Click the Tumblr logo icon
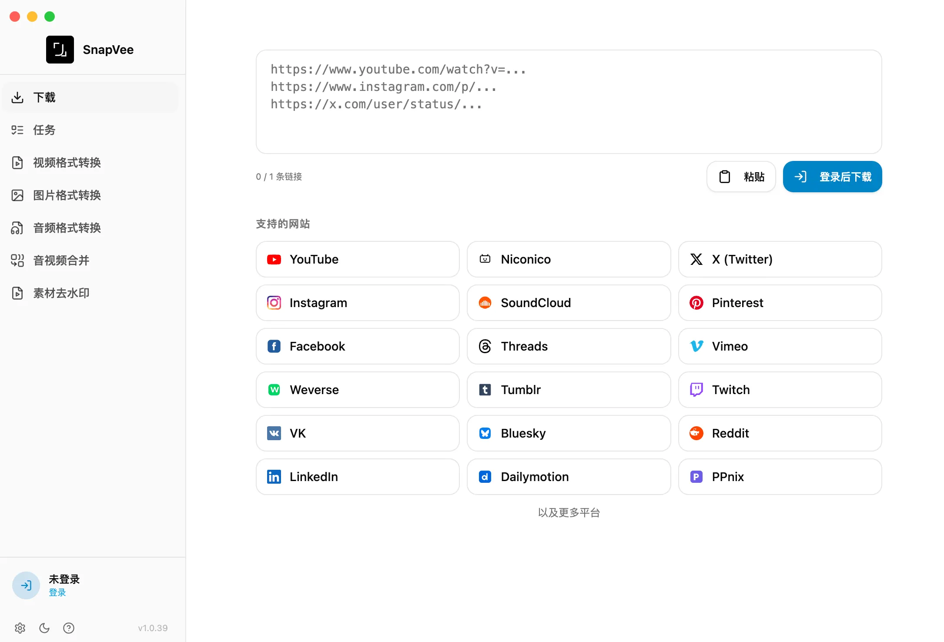Viewport: 944px width, 642px height. click(x=485, y=390)
